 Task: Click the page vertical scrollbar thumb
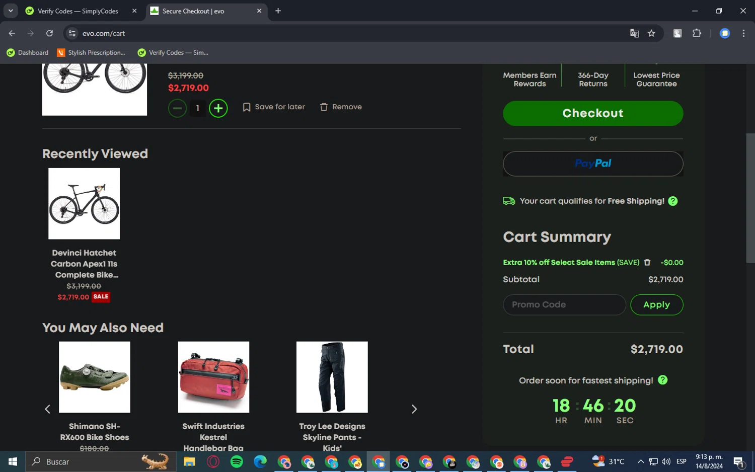pos(750,198)
